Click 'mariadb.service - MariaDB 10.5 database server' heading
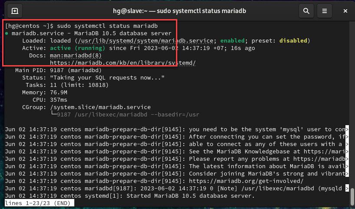This screenshot has height=209, width=355. click(x=92, y=33)
